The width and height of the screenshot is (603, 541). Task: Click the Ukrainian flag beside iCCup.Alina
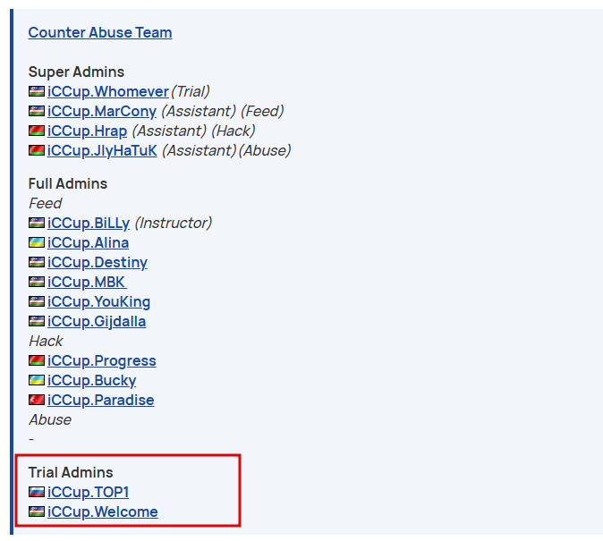37,242
